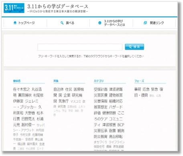The height and width of the screenshot is (156, 183).
Task: Go to トップページ in the navigation bar
Action: [x=24, y=23]
